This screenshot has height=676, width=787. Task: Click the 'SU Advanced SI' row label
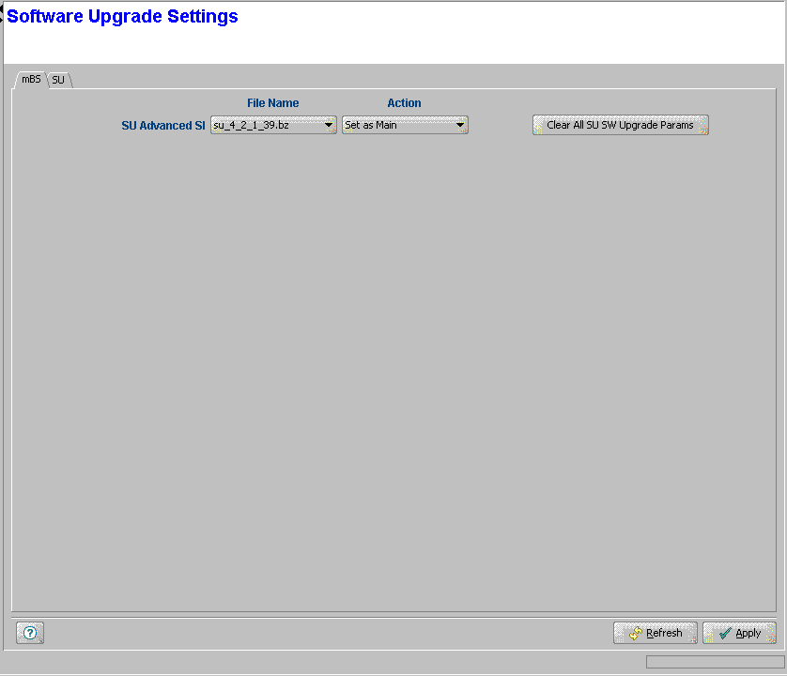(x=162, y=125)
